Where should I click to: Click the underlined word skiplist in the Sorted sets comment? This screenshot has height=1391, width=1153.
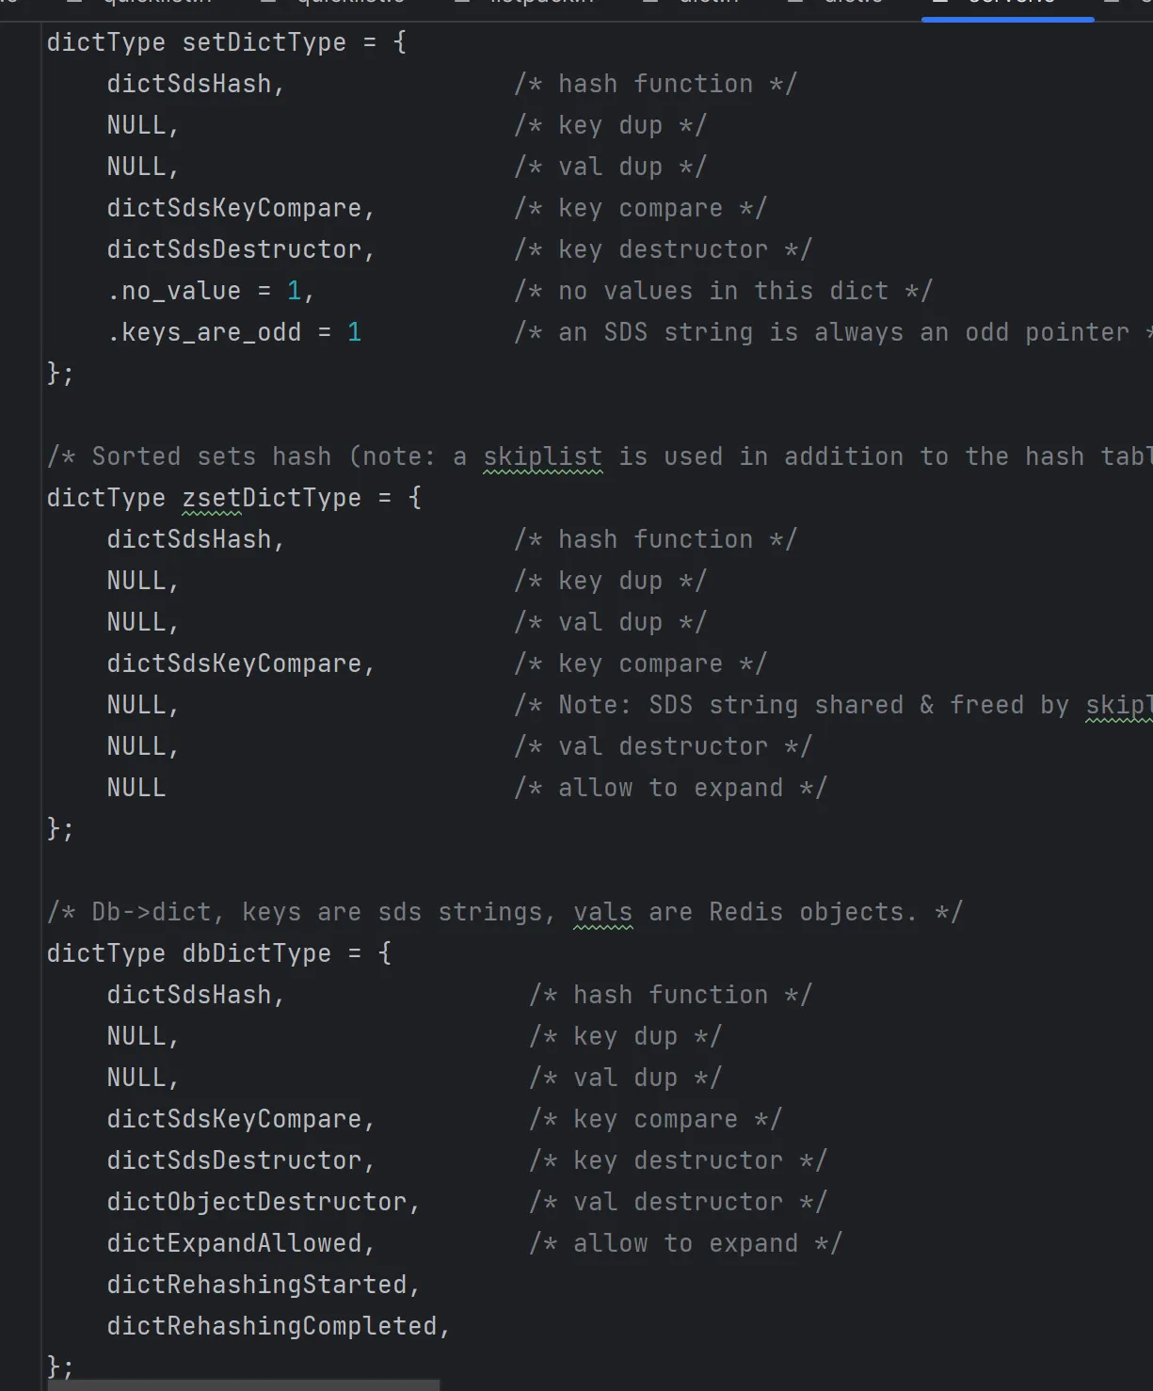[x=542, y=456]
